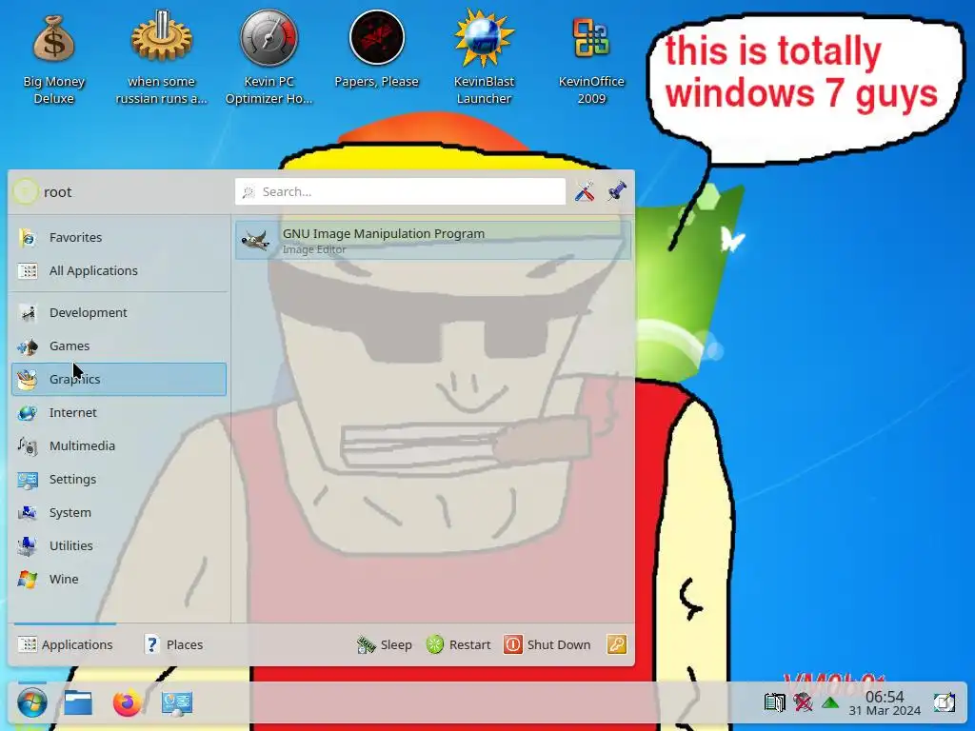Expand hidden tray icons green arrow
The height and width of the screenshot is (731, 975).
[x=830, y=703]
